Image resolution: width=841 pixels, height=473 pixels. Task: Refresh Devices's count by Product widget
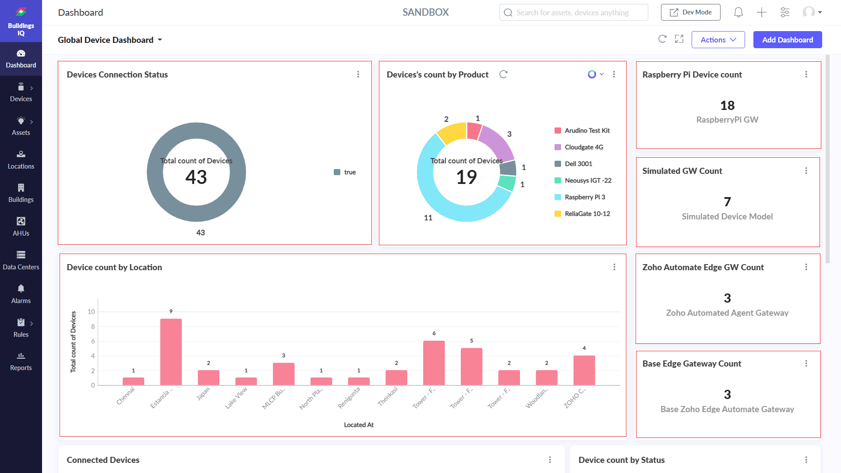tap(503, 74)
